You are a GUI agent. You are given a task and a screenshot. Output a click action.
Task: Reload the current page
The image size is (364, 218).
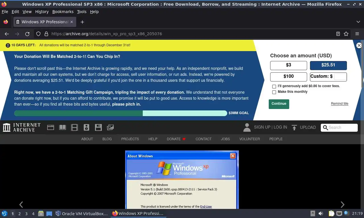click(x=27, y=34)
